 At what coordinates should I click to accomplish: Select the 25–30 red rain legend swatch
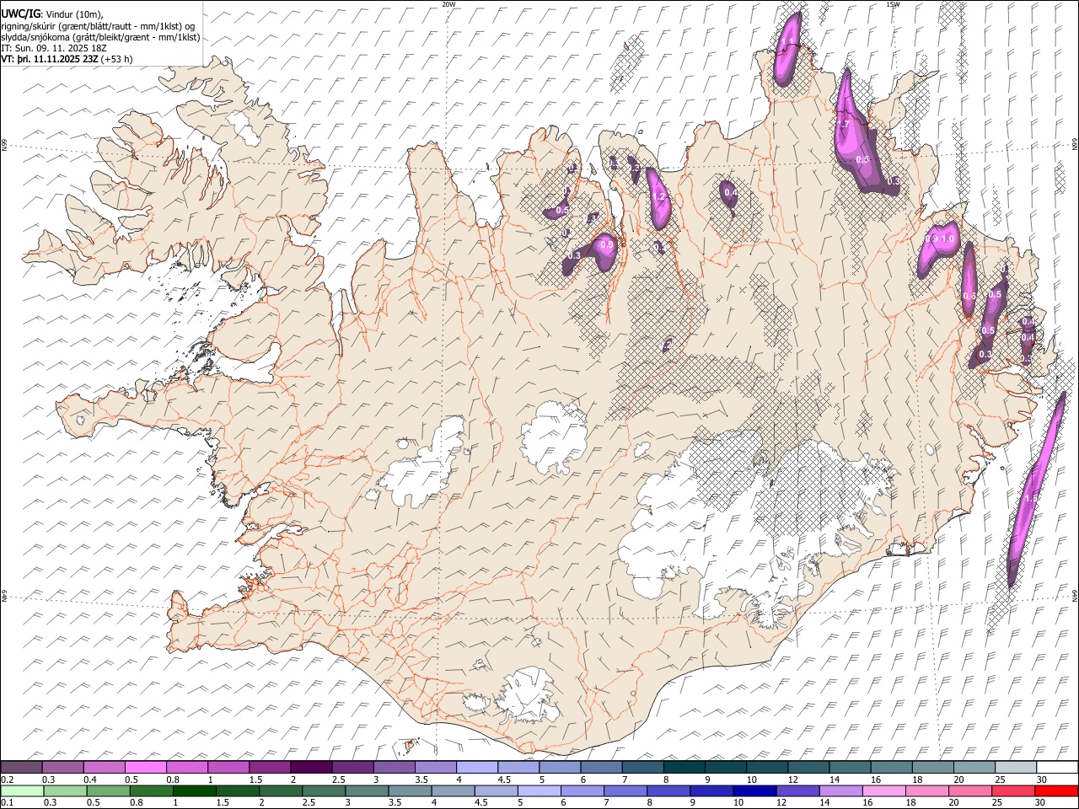pyautogui.click(x=1014, y=790)
